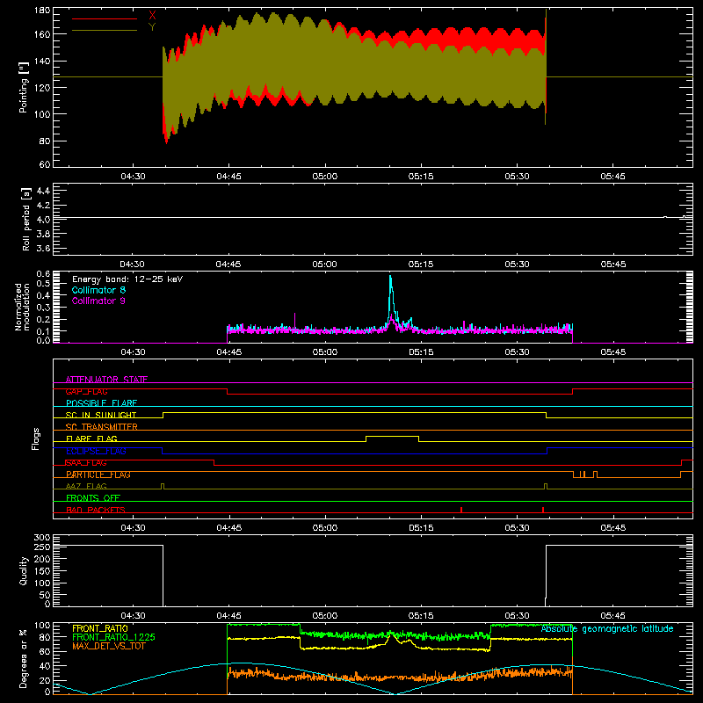
Task: Click the FRONTS_OFF flag label
Action: click(x=93, y=498)
